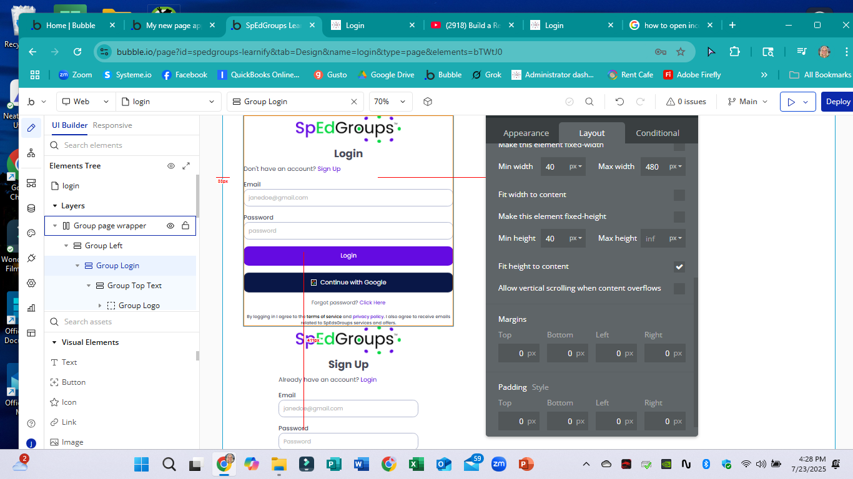Change the Max width px unit dropdown
Viewport: 853px width, 479px height.
(x=676, y=167)
